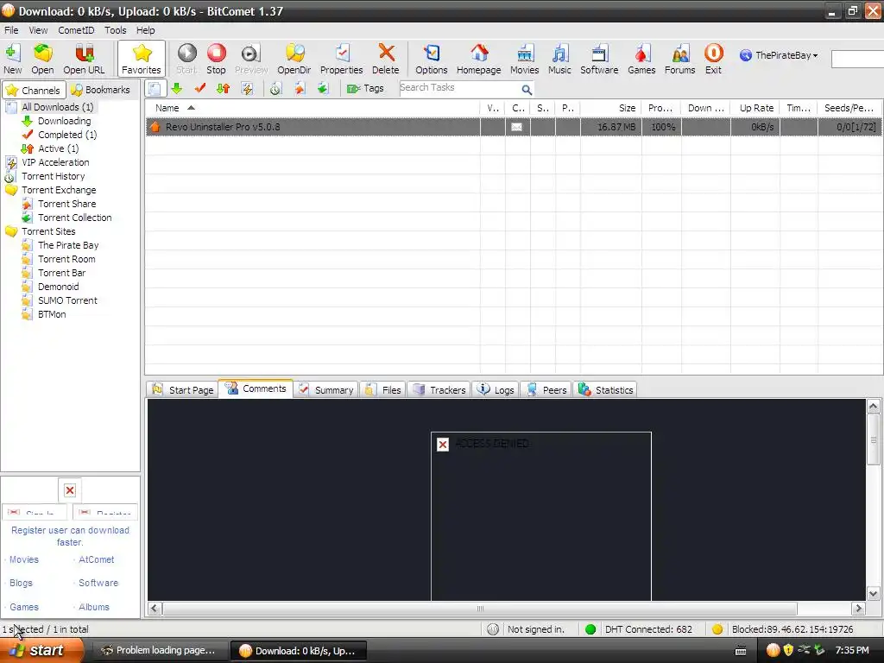Click the Open torrent toolbar icon

coord(42,59)
